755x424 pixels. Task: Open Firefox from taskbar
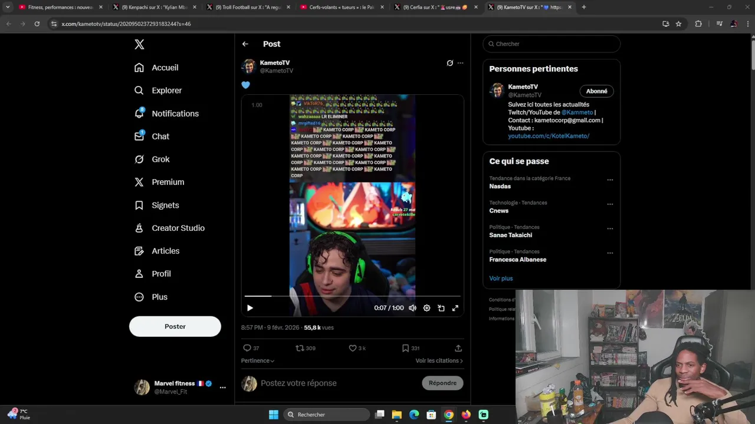point(466,415)
